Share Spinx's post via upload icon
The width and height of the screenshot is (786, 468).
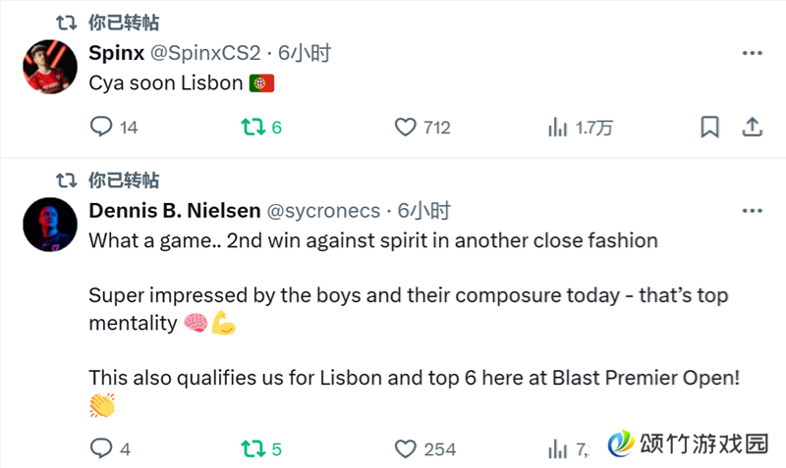pos(752,128)
